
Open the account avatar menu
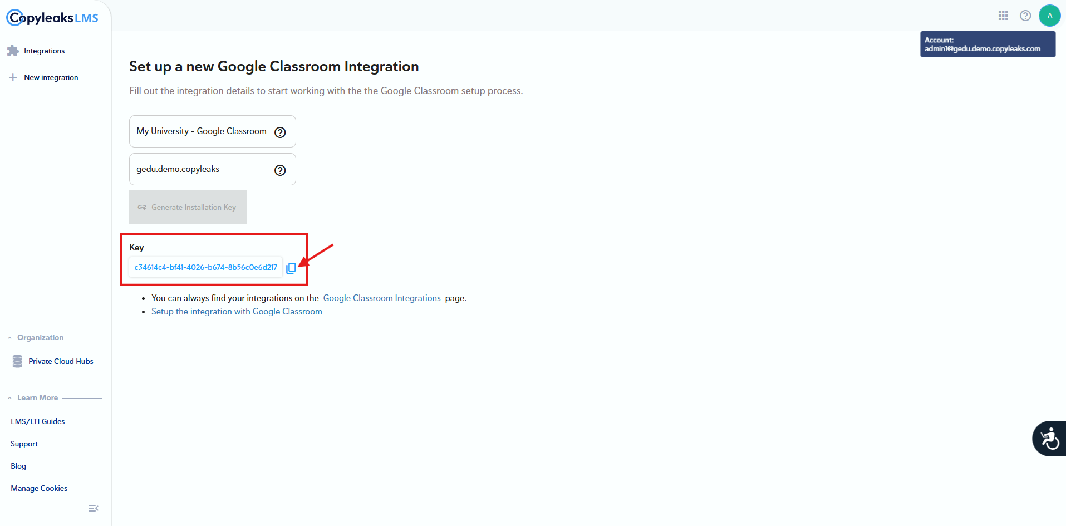click(1050, 16)
